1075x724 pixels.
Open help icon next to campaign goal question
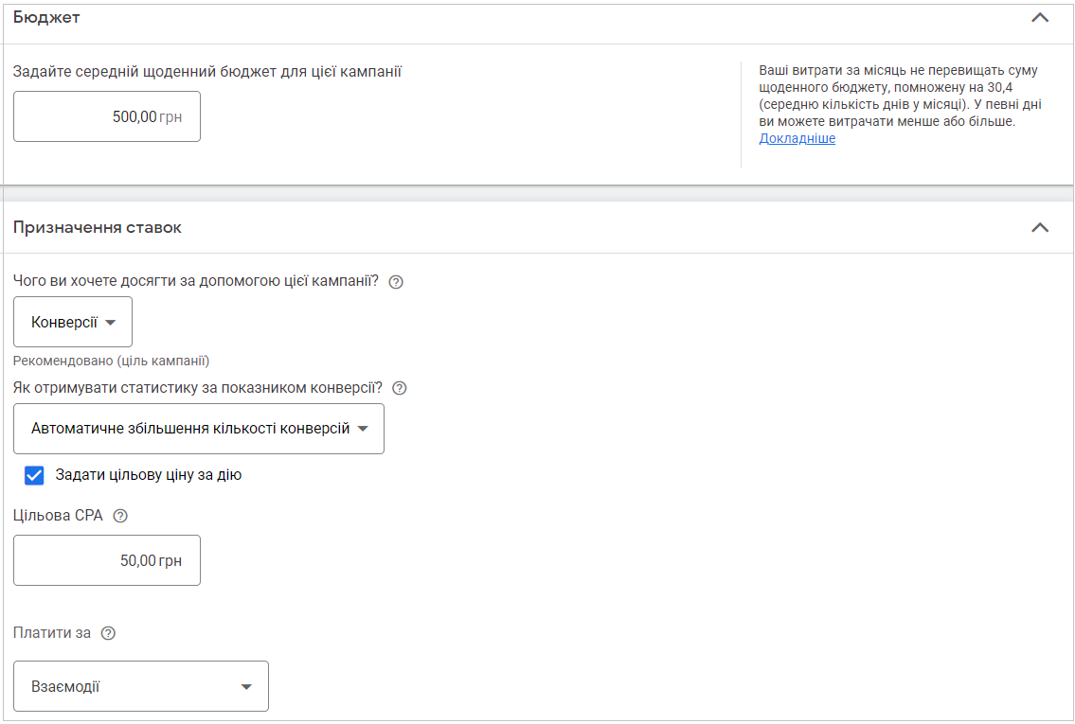click(x=396, y=281)
